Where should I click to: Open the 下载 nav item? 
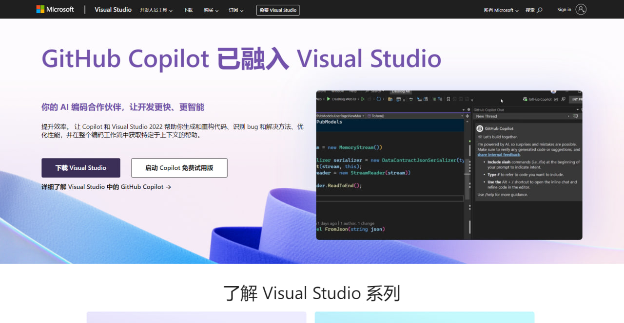pos(188,10)
